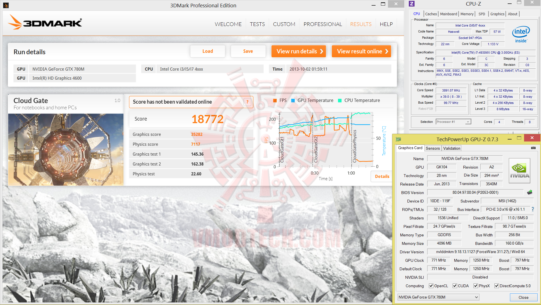The image size is (541, 305).
Task: Open the Validation tab in GPU-Z
Action: tap(451, 148)
